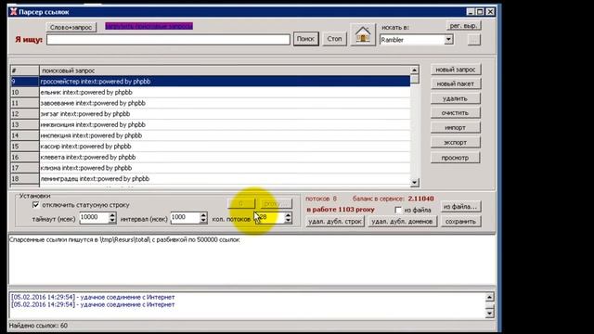Image resolution: width=594 pixels, height=334 pixels.
Task: Maximize the Парсер ссылок window
Action: point(480,12)
